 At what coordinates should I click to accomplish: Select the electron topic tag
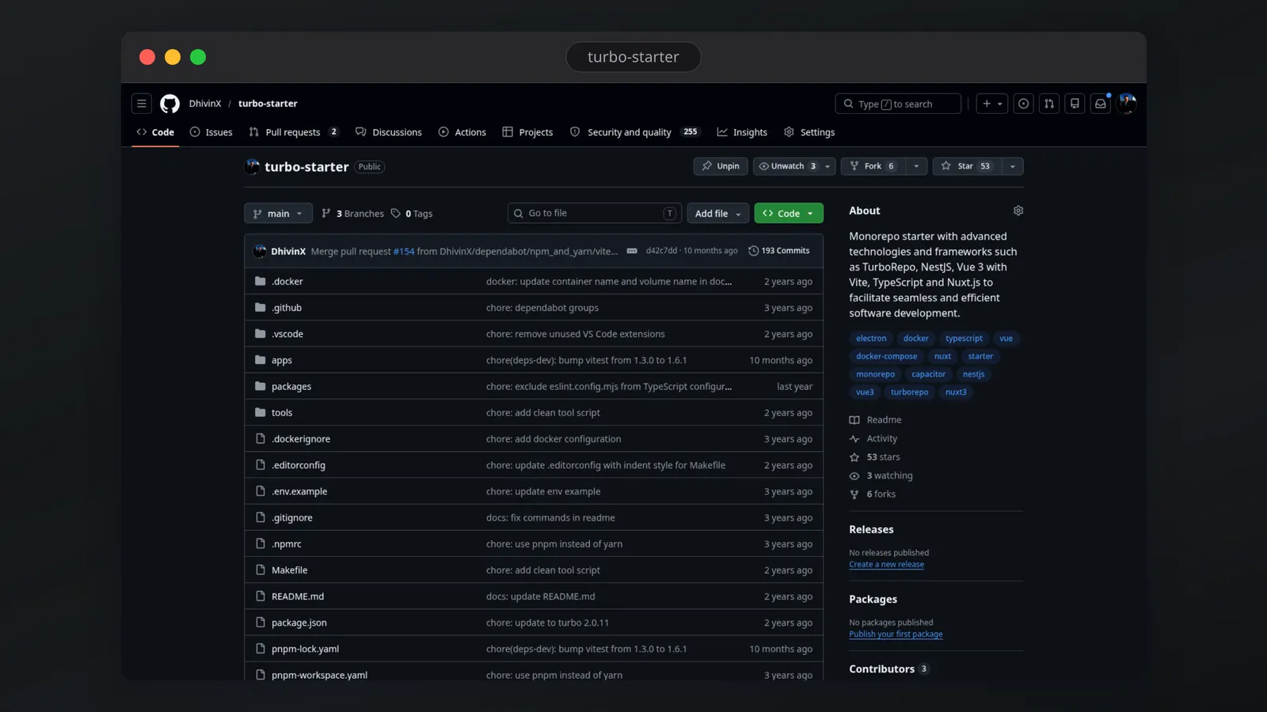point(871,339)
